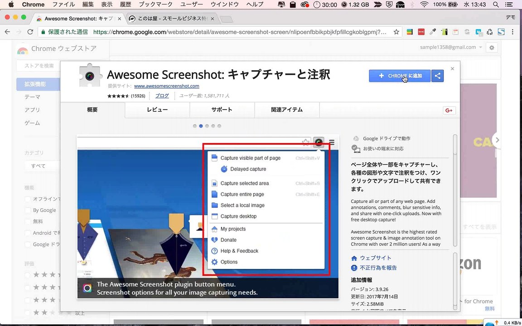Click the star rating of the extension
Image resolution: width=522 pixels, height=326 pixels.
pos(118,96)
